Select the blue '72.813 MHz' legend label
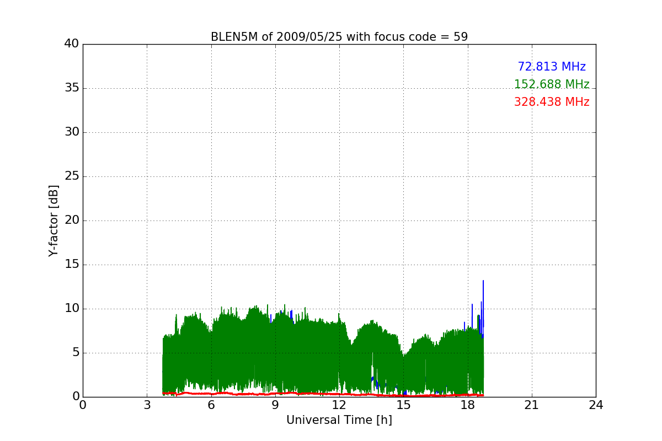 [552, 67]
